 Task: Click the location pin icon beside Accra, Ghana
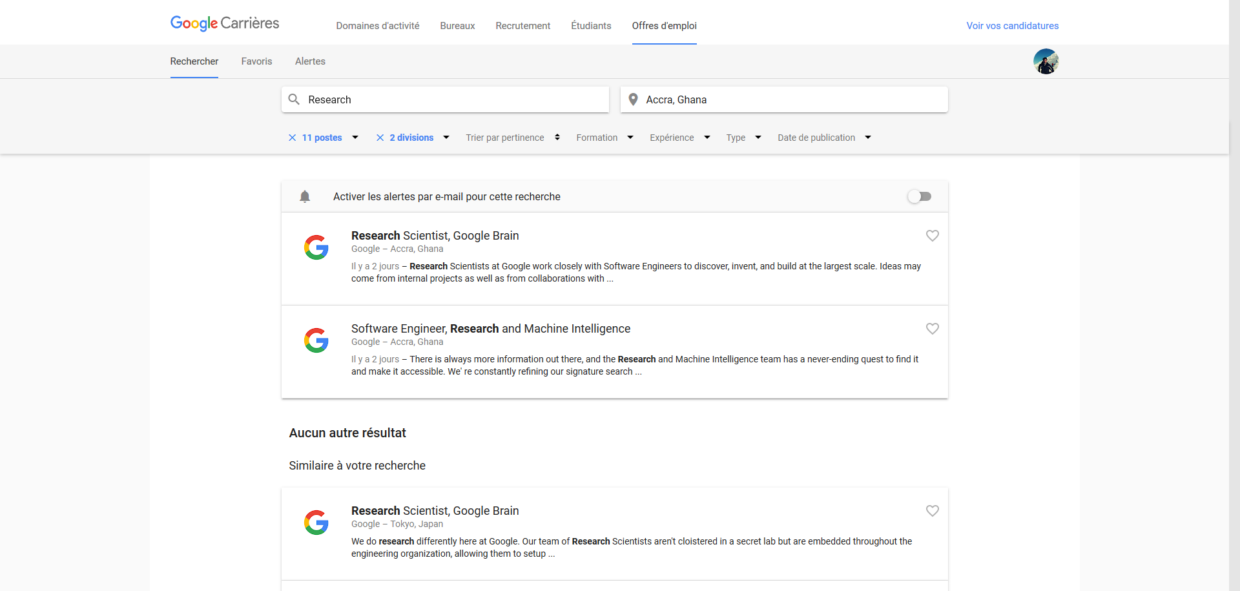coord(633,99)
